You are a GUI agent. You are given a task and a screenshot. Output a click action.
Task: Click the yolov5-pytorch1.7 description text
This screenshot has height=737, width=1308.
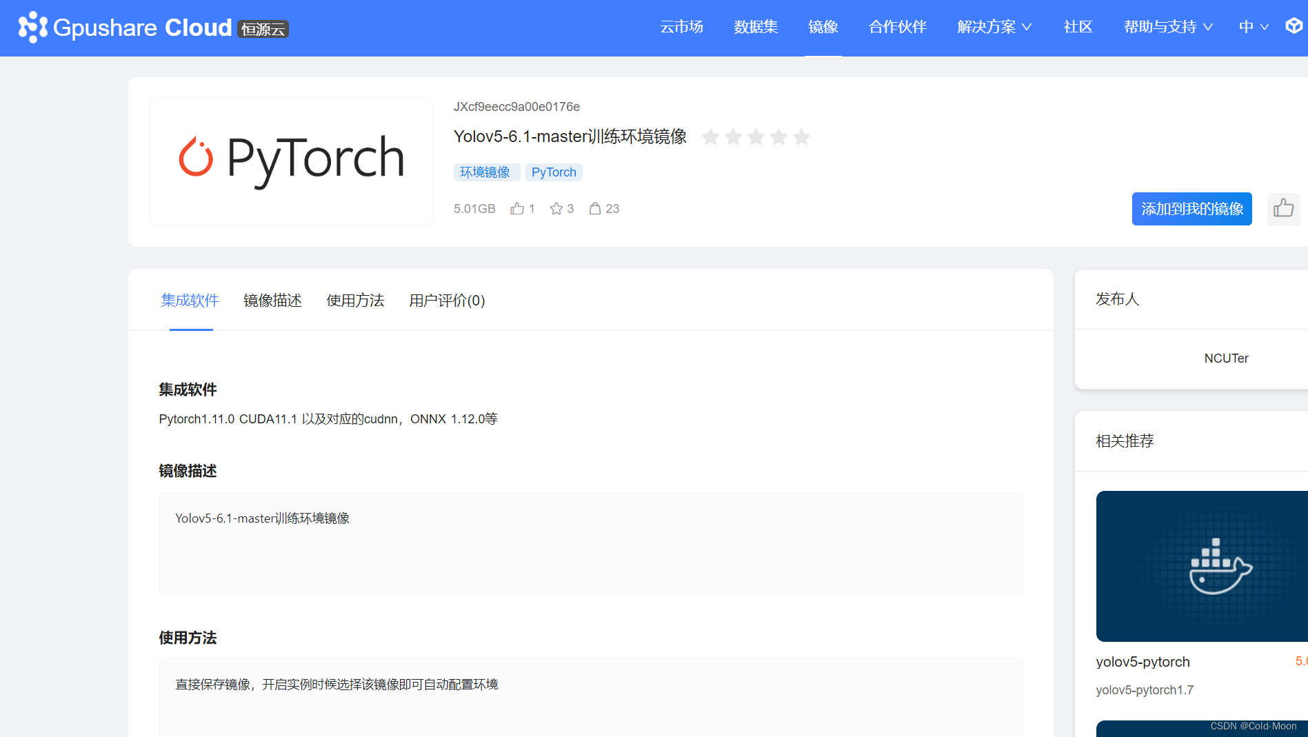(x=1145, y=690)
